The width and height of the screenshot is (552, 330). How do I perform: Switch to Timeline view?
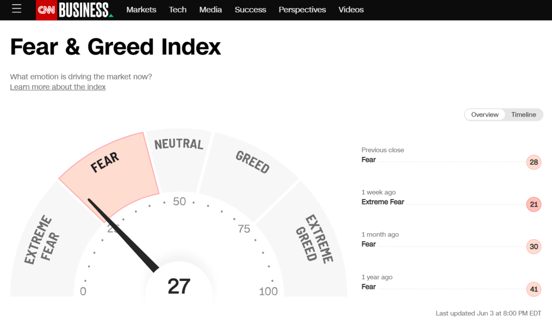(523, 115)
